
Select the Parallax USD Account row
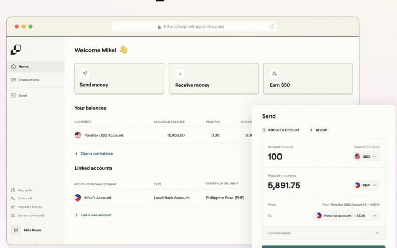tap(163, 135)
